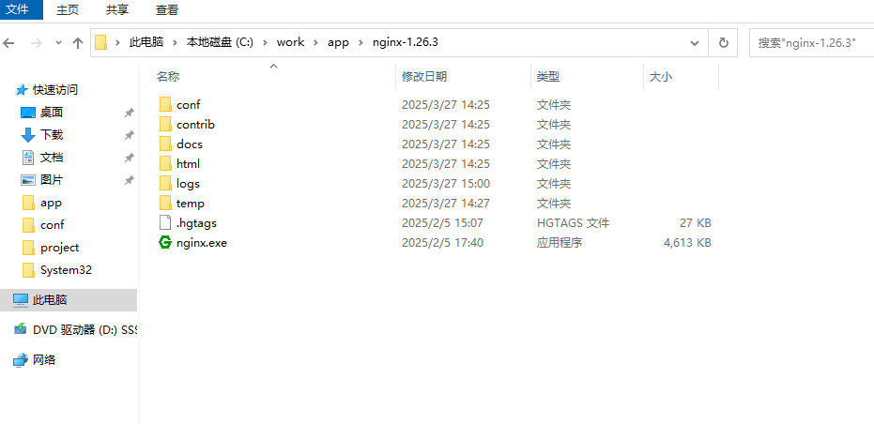Select the .hgtags file icon
Viewport: 874px width, 424px height.
point(165,223)
